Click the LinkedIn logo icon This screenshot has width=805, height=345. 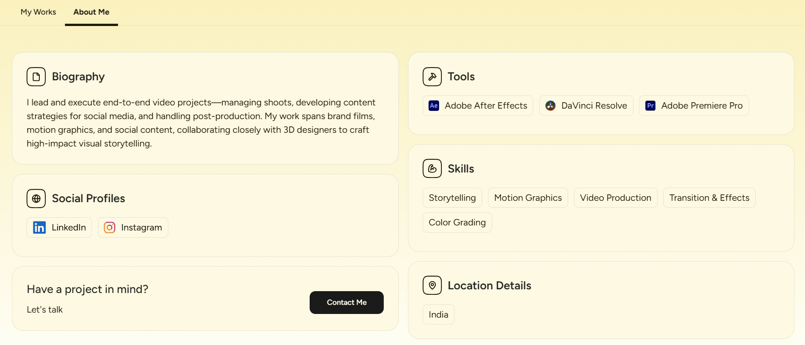point(39,227)
